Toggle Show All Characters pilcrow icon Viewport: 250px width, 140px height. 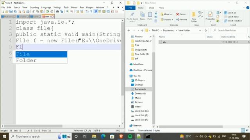[x=91, y=11]
